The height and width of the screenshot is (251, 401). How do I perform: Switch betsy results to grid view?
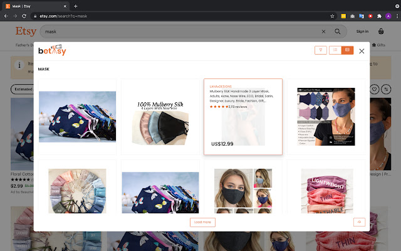pos(347,50)
